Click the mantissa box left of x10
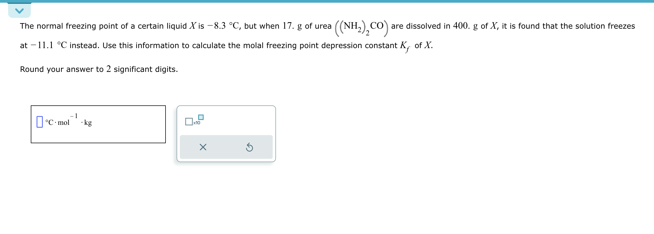 coord(190,122)
